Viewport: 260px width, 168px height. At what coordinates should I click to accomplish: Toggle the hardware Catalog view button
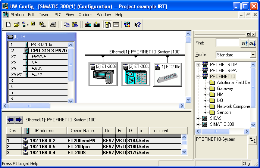click(108, 25)
